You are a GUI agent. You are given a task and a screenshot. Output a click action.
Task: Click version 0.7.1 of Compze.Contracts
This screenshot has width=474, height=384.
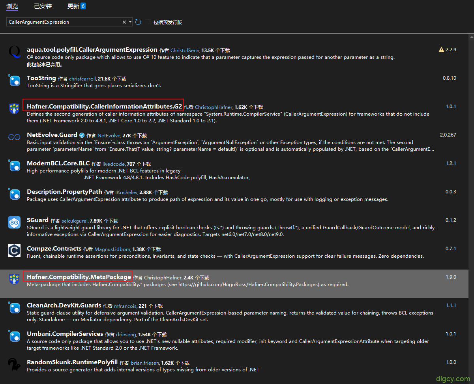click(451, 249)
